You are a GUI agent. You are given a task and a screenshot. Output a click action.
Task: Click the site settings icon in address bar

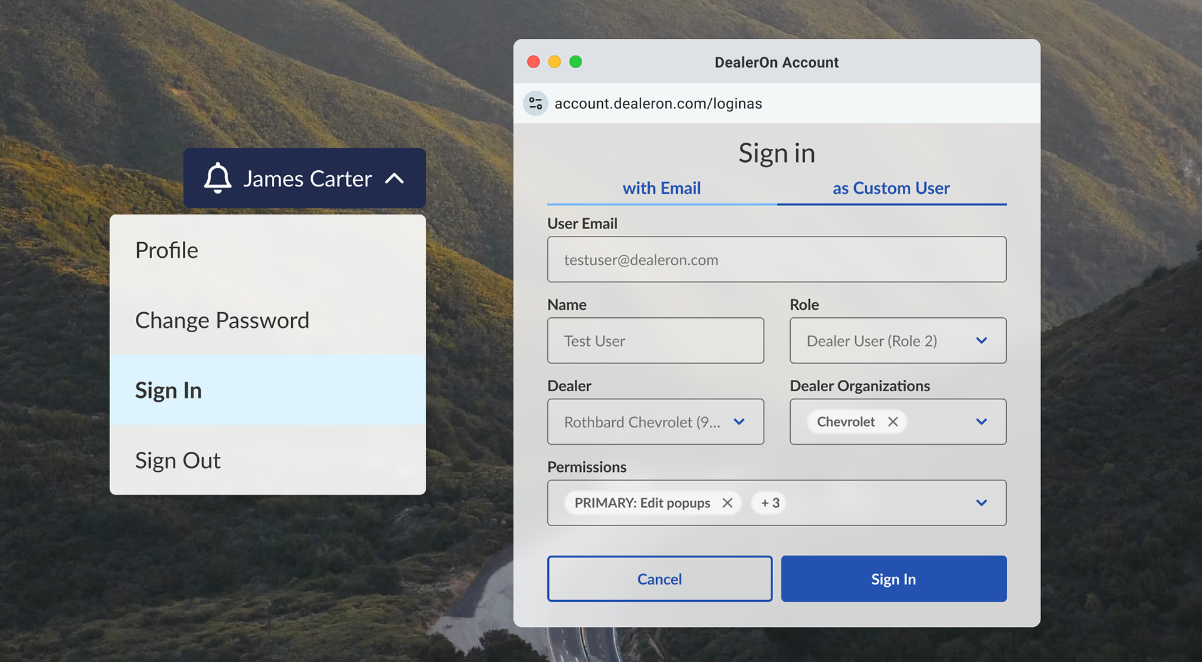tap(536, 103)
